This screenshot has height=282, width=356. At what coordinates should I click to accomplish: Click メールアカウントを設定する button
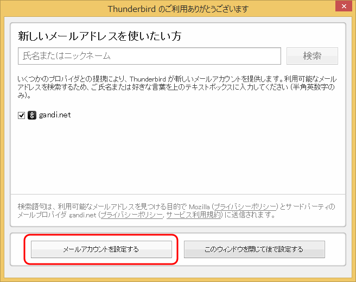pyautogui.click(x=101, y=249)
